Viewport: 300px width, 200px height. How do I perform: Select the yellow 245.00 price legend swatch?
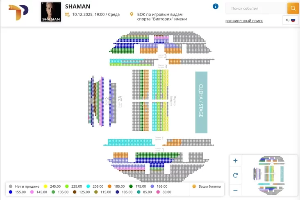coord(45,187)
